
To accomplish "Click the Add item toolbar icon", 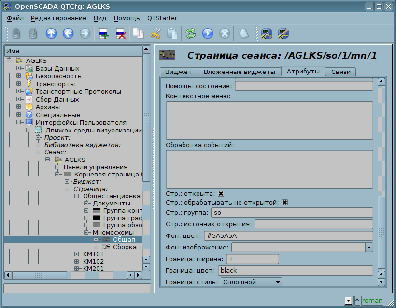I will pos(103,33).
